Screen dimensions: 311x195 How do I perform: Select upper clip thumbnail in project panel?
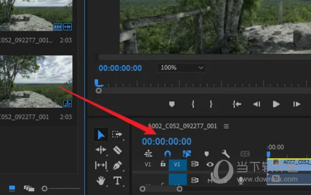pyautogui.click(x=36, y=16)
